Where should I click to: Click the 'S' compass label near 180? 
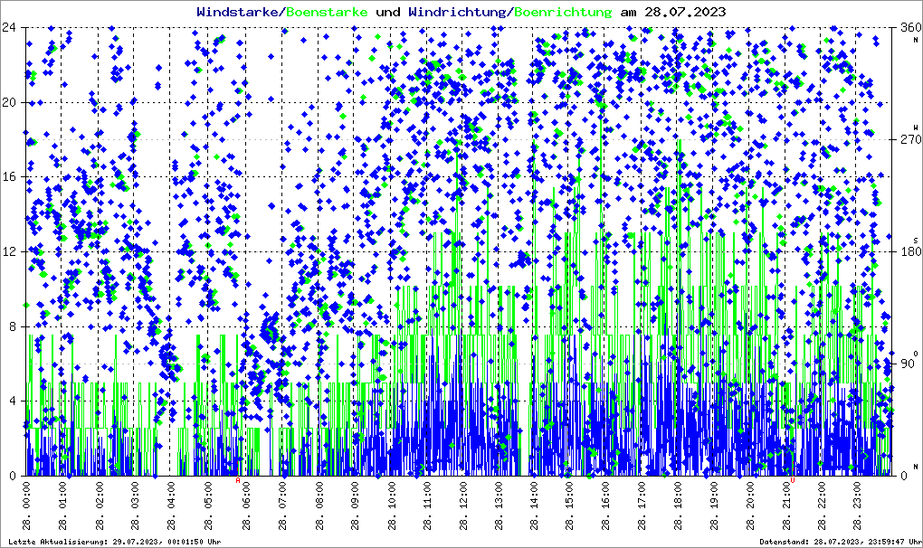[916, 240]
